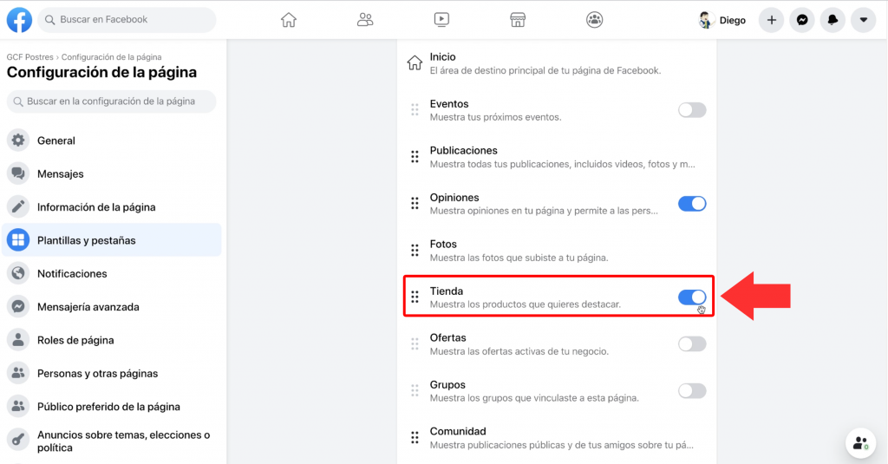This screenshot has height=464, width=888.
Task: Open the Watch video icon
Action: (441, 20)
